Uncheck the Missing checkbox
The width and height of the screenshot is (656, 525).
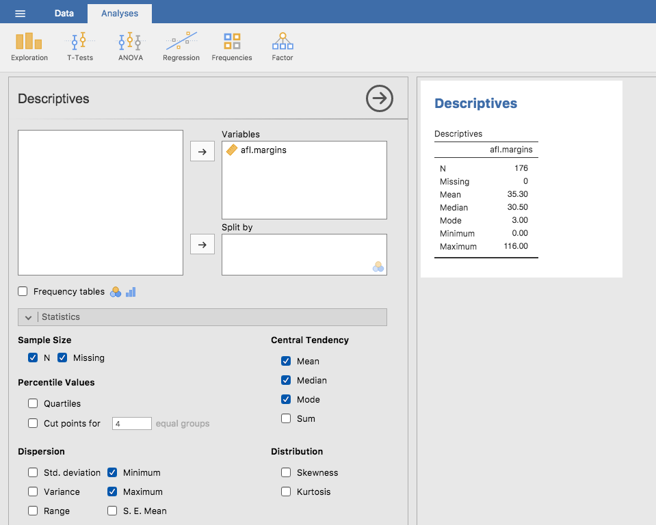pyautogui.click(x=62, y=358)
